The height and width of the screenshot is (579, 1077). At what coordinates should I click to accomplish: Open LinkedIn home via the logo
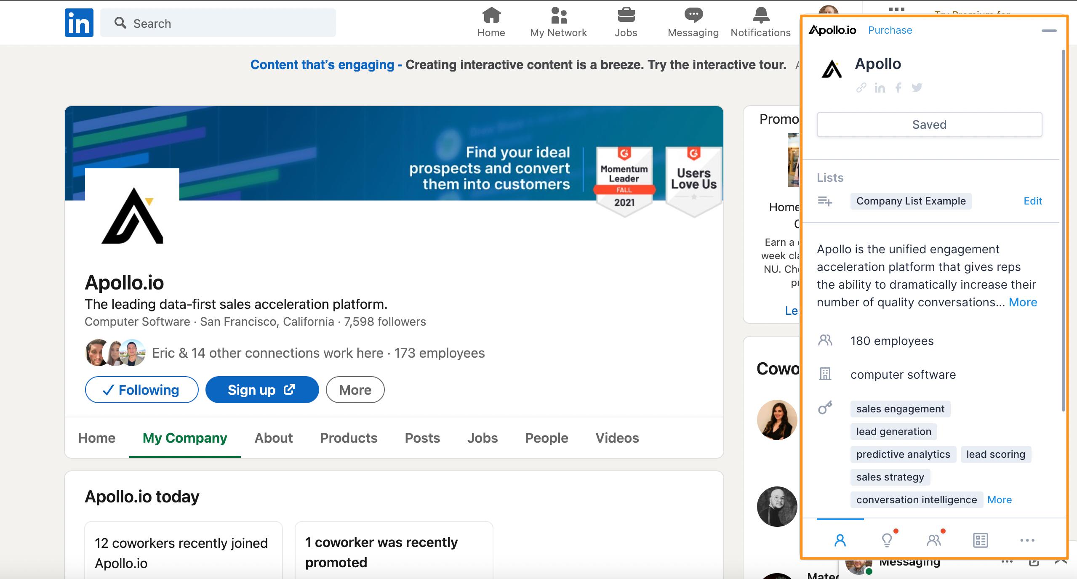click(79, 23)
